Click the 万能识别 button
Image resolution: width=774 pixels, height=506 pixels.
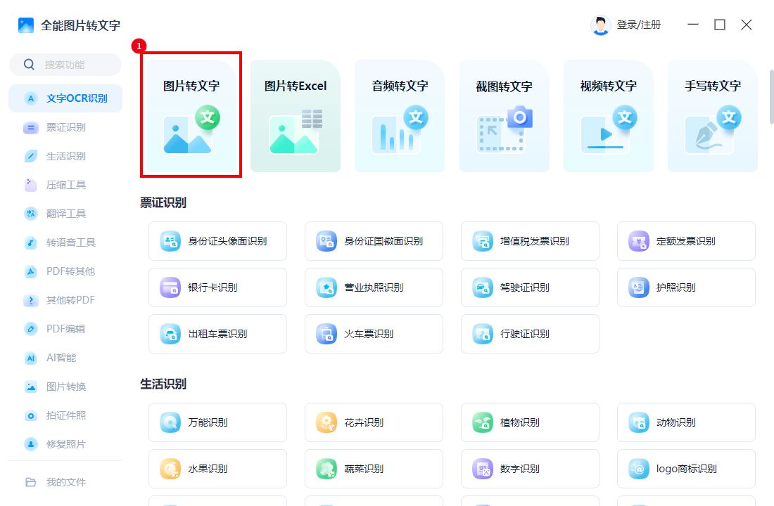coord(217,422)
